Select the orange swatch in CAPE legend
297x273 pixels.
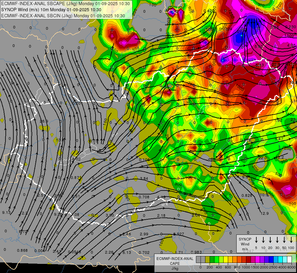(235, 260)
